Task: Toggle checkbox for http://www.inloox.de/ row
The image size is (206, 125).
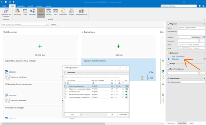Action: click(123, 86)
